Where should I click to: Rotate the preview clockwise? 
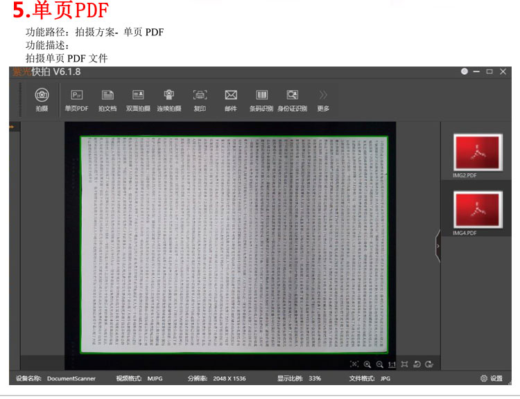click(x=430, y=364)
